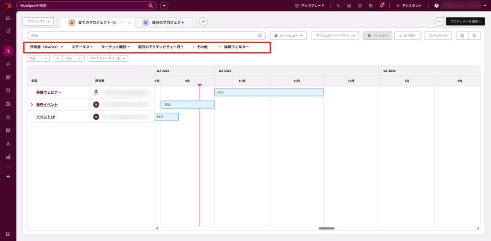Image resolution: width=491 pixels, height=241 pixels.
Task: Click + その他 to add filters
Action: coord(199,47)
